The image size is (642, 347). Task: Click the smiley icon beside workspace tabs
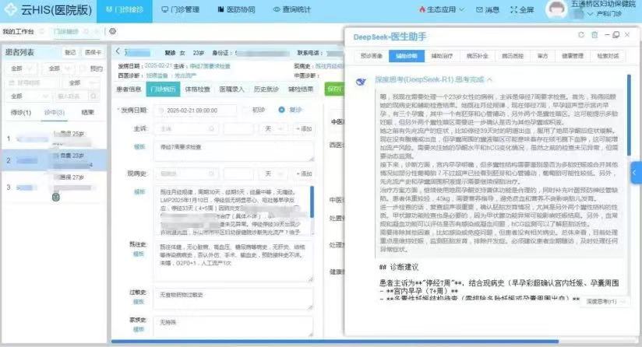pos(113,31)
